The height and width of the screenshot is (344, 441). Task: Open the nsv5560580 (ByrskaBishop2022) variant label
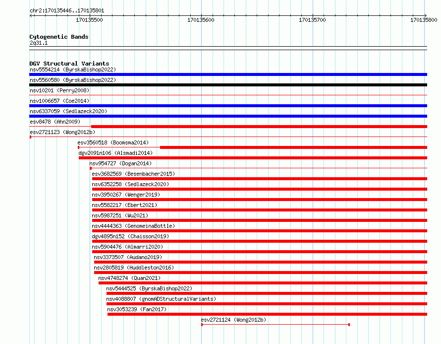[x=73, y=80]
